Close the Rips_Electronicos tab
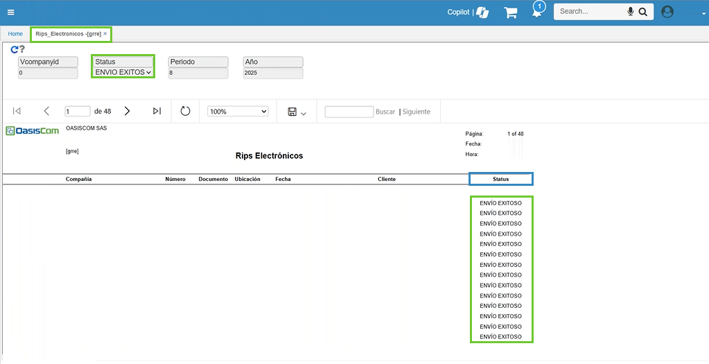 pyautogui.click(x=105, y=33)
